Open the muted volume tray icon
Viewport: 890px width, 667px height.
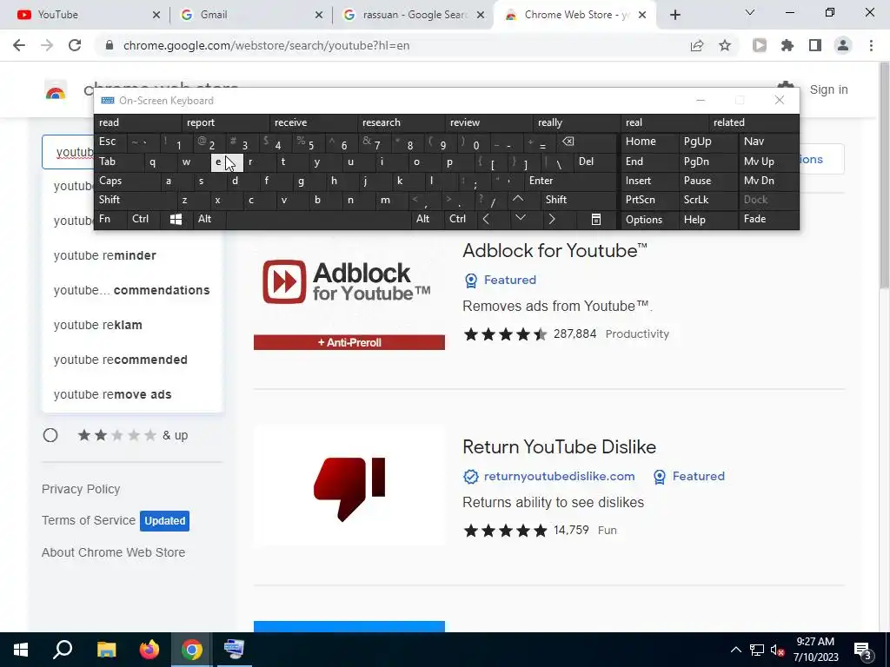point(777,650)
